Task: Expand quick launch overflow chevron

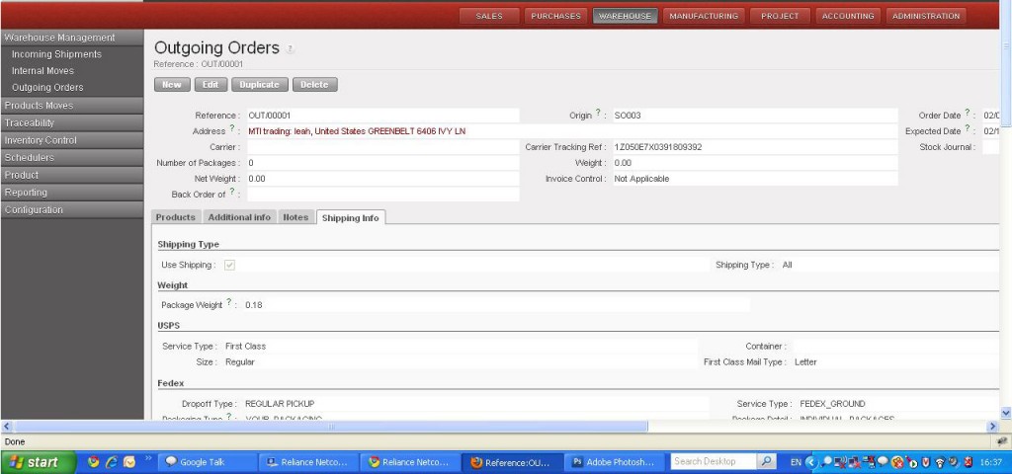Action: (148, 458)
